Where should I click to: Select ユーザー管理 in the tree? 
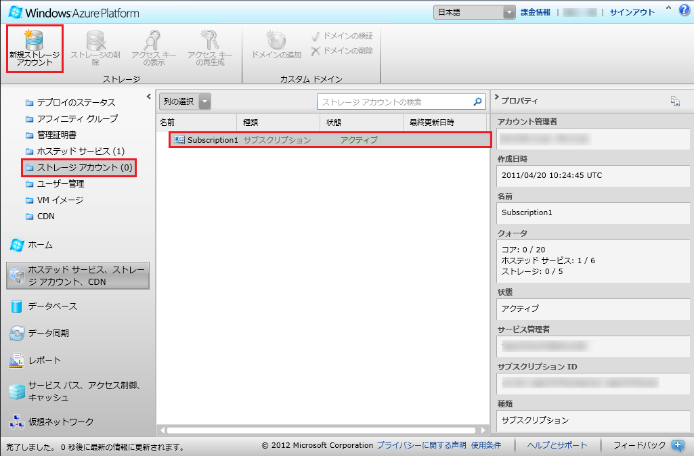click(55, 183)
